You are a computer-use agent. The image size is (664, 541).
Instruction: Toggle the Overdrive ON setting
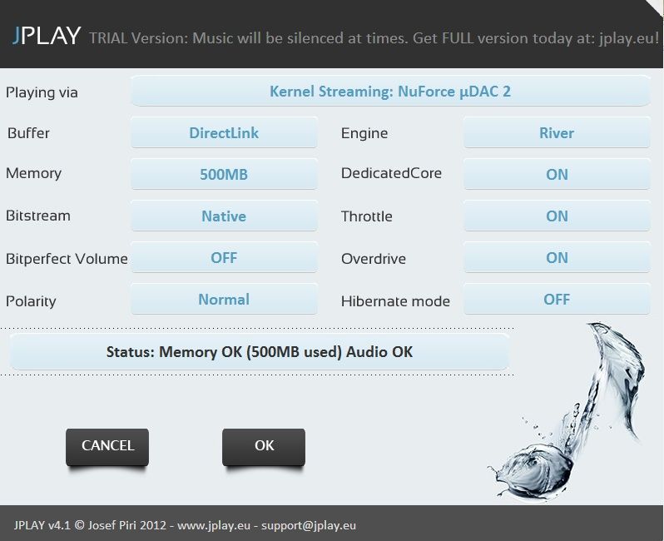pyautogui.click(x=557, y=257)
